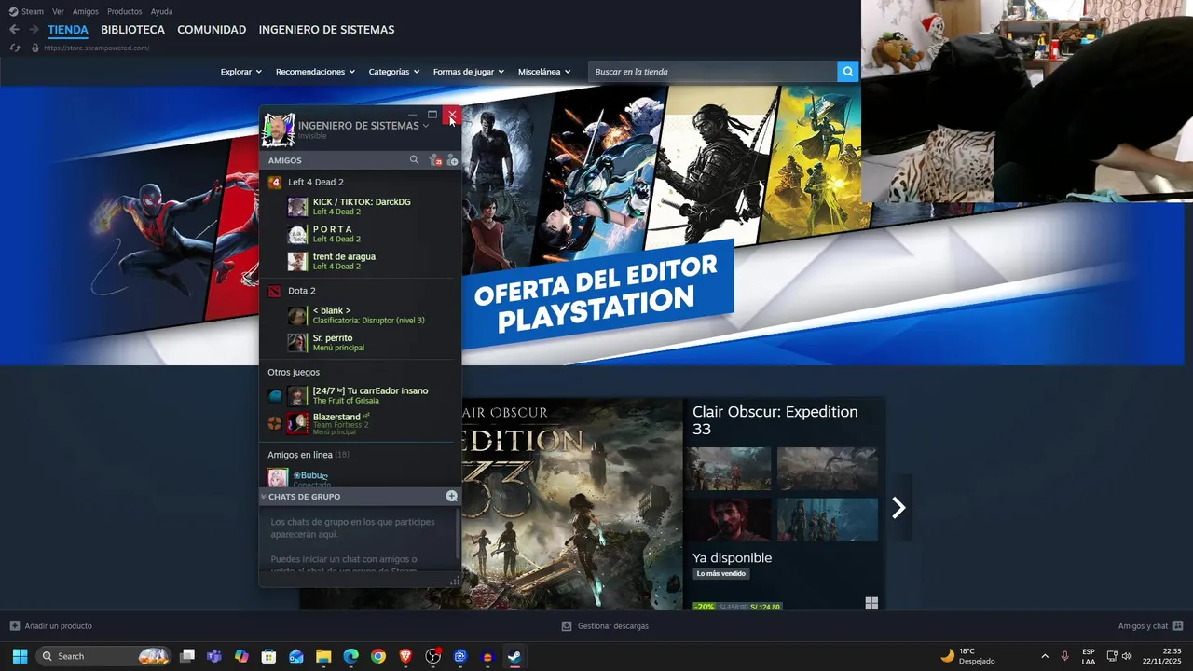This screenshot has width=1193, height=671.
Task: Open the Formas de jugar dropdown
Action: coord(468,72)
